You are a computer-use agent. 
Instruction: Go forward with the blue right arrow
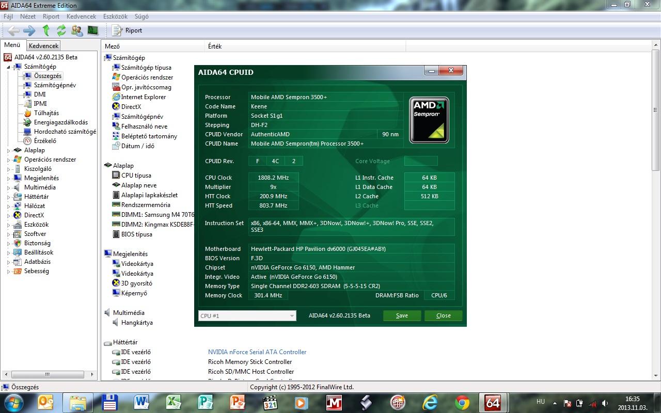(x=29, y=30)
